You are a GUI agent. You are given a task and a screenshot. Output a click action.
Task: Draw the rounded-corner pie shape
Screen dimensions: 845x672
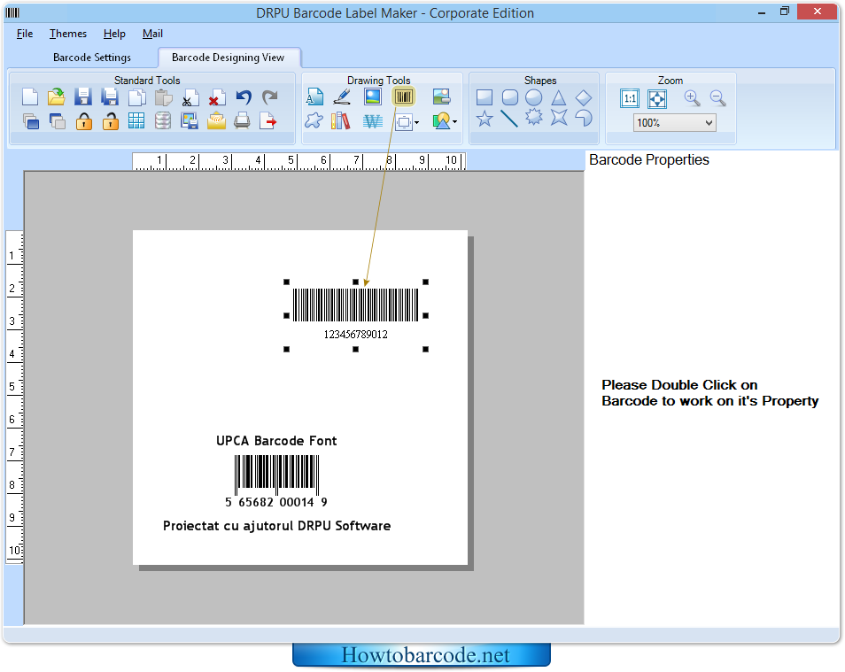point(584,118)
